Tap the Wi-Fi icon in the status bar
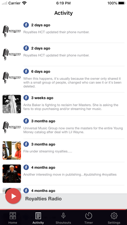 pyautogui.click(x=25, y=3)
